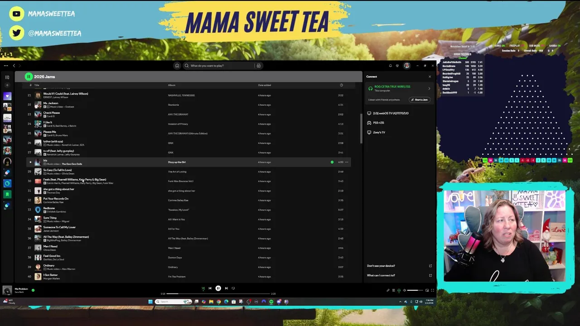Screen dimensions: 580x326
Task: Create a new playlist with the plus icon
Action: coord(7,85)
